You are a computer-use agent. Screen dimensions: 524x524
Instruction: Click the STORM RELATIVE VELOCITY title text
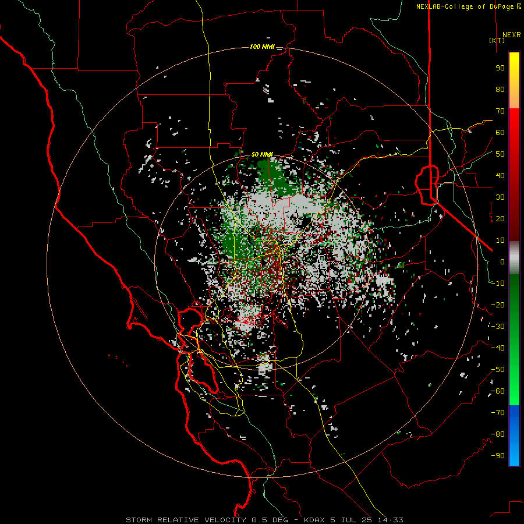pos(186,520)
